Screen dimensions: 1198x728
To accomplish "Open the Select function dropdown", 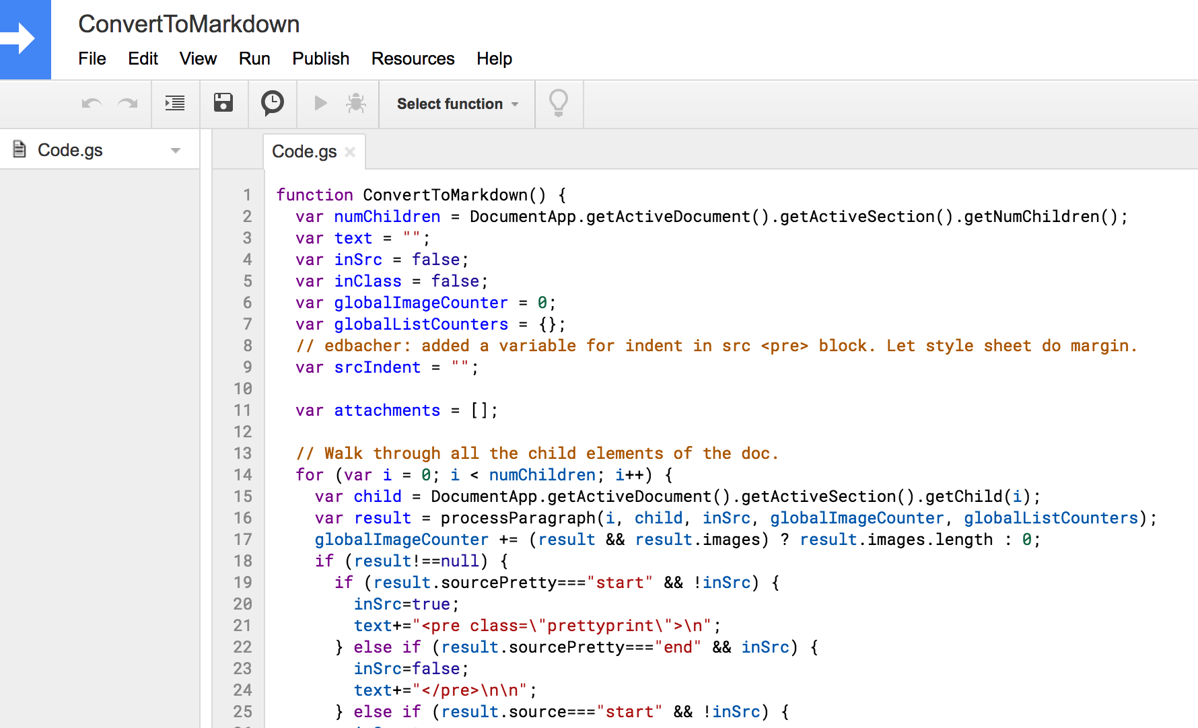I will [458, 104].
